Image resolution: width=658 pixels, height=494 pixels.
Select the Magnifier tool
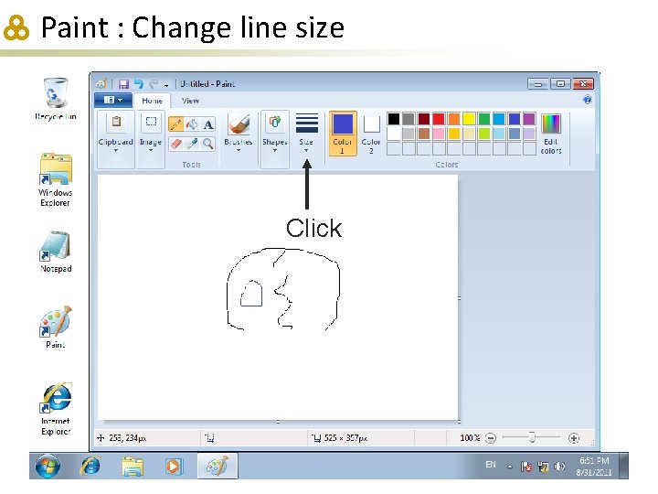[x=207, y=145]
